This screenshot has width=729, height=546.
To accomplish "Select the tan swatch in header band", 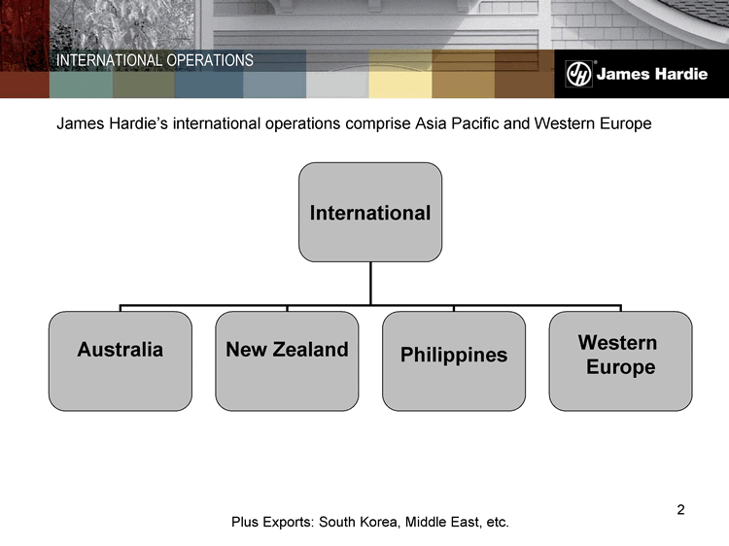I will click(463, 85).
